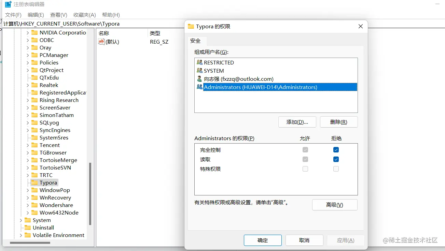The image size is (445, 251).
Task: Click the Wondershare folder icon
Action: pos(34,205)
